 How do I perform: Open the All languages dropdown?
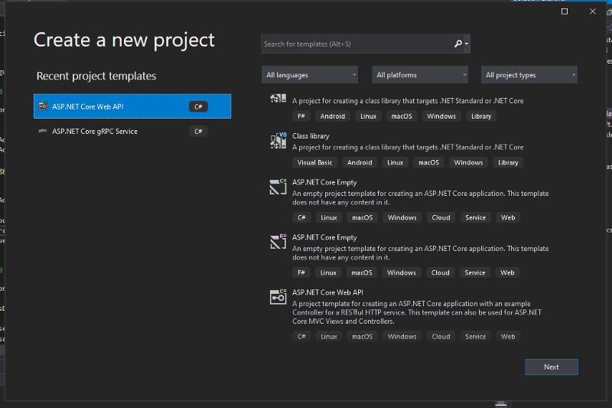(310, 75)
